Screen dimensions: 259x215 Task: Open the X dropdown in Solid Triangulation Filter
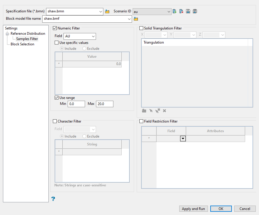click(165, 35)
